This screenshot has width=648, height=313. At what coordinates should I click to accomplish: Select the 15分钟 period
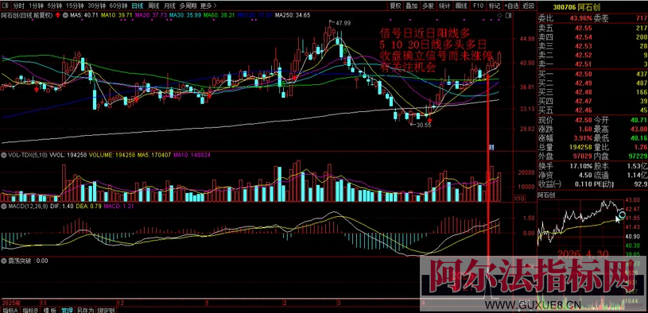75,6
